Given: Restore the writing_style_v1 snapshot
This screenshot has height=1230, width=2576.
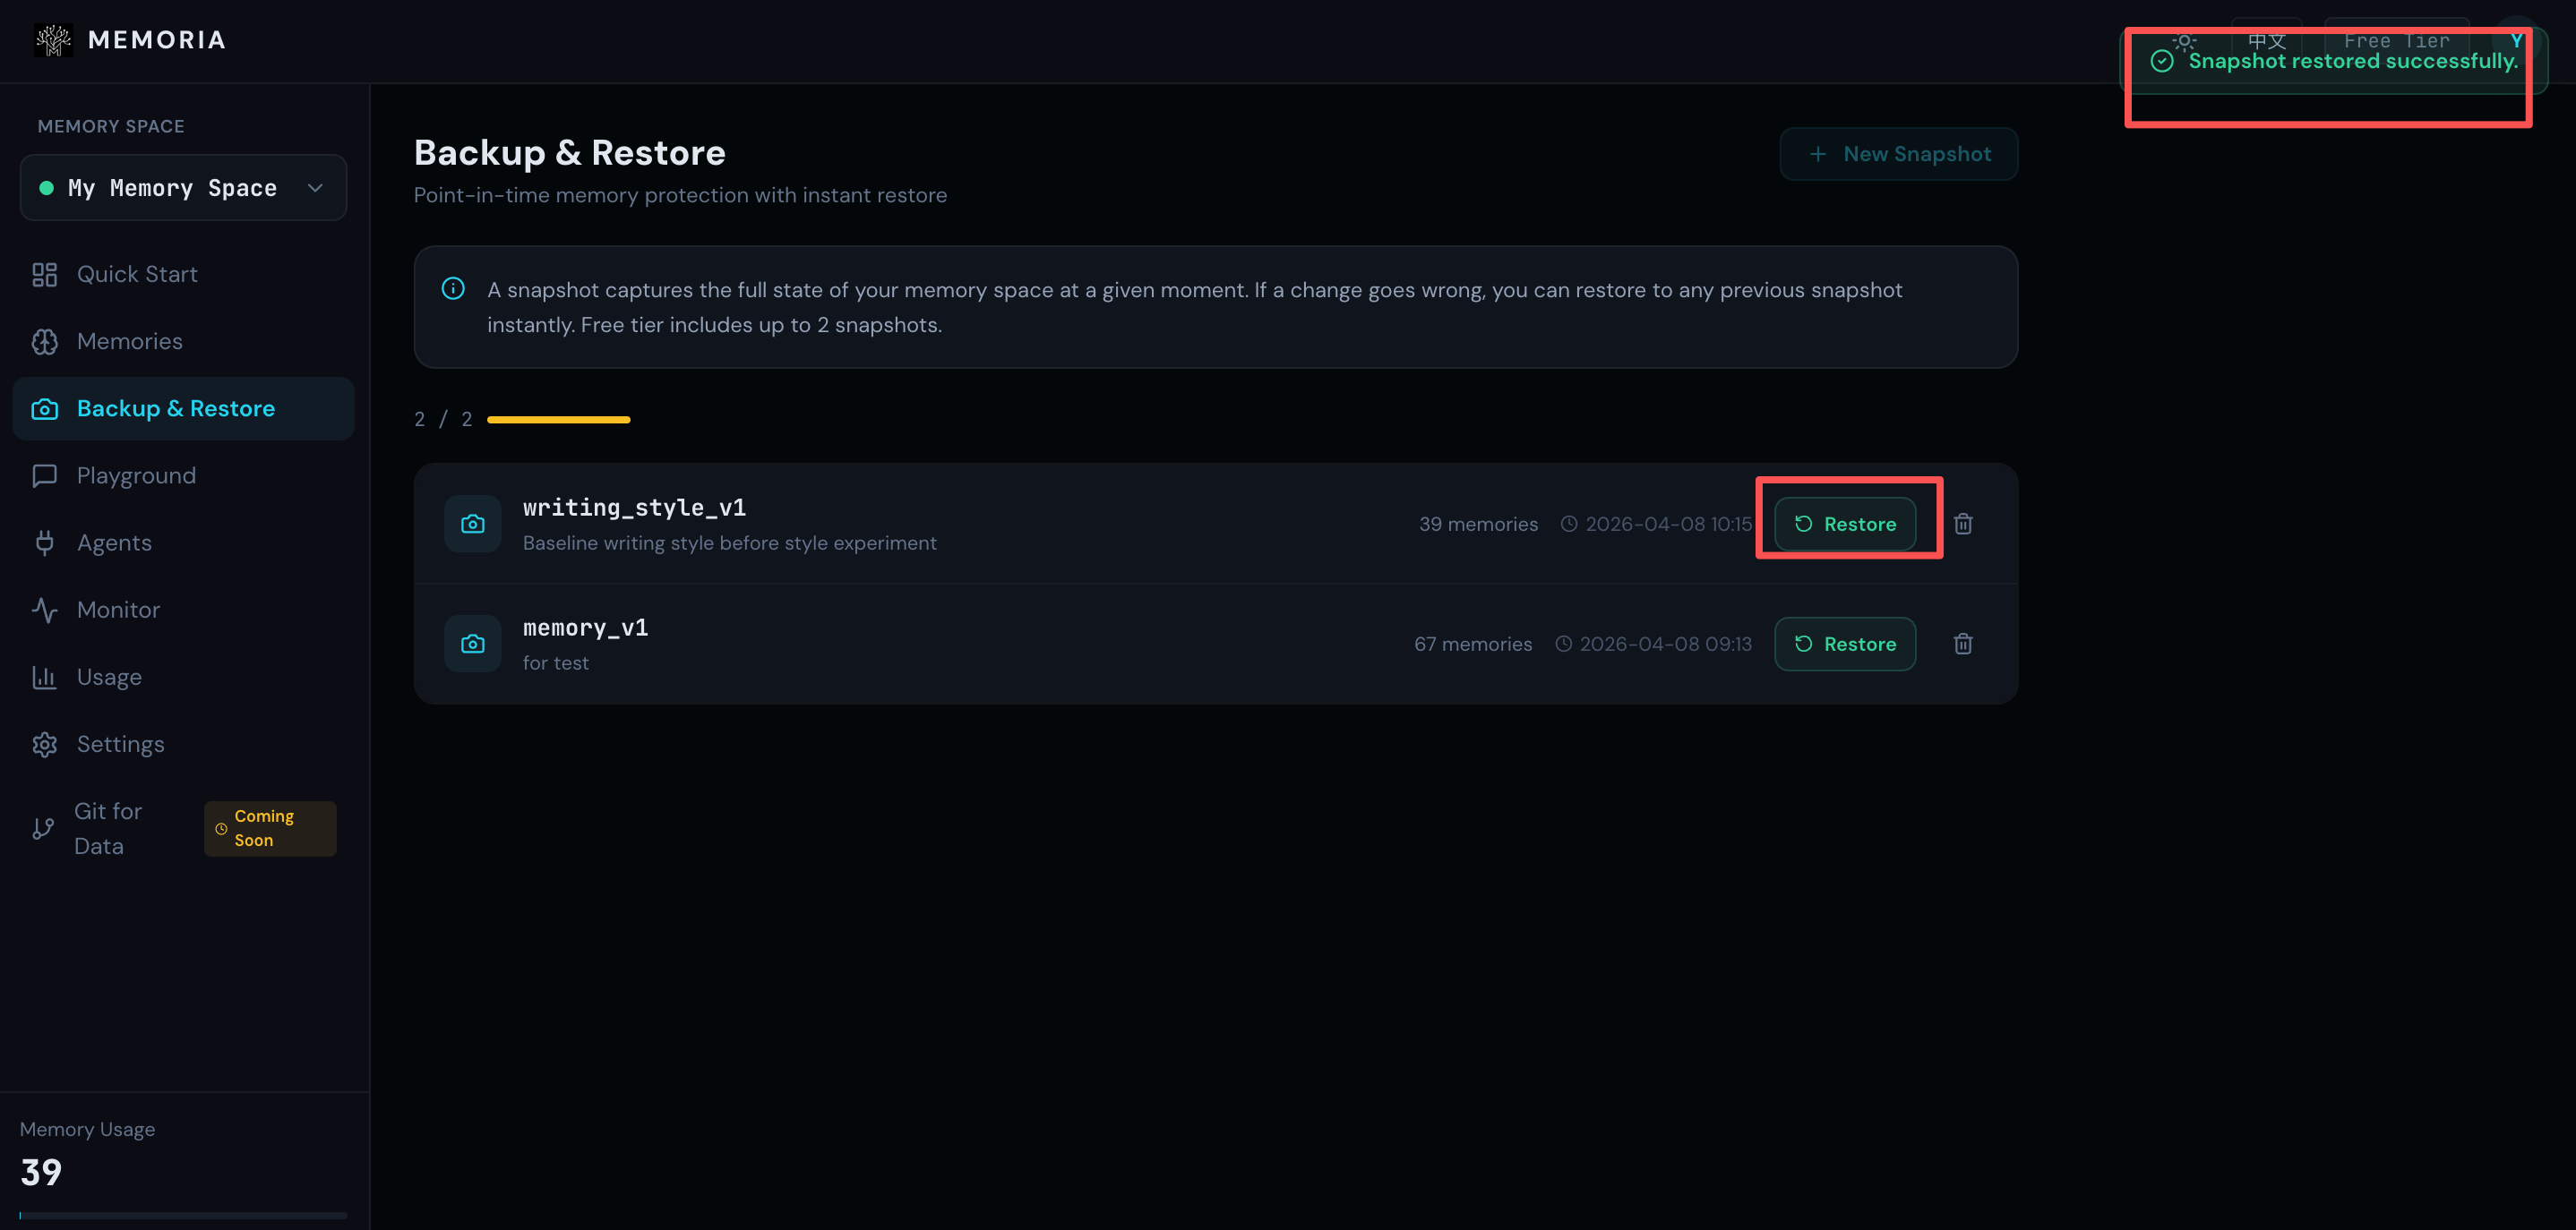Looking at the screenshot, I should pyautogui.click(x=1845, y=524).
